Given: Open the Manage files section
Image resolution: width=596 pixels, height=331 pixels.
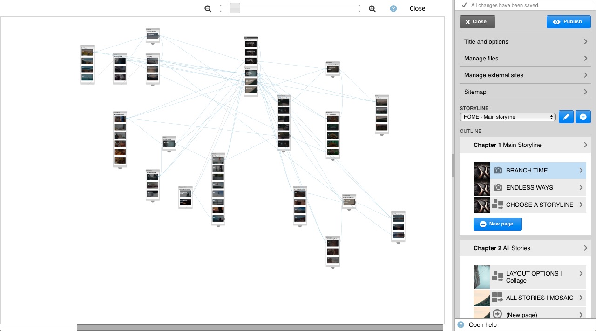Looking at the screenshot, I should tap(525, 59).
